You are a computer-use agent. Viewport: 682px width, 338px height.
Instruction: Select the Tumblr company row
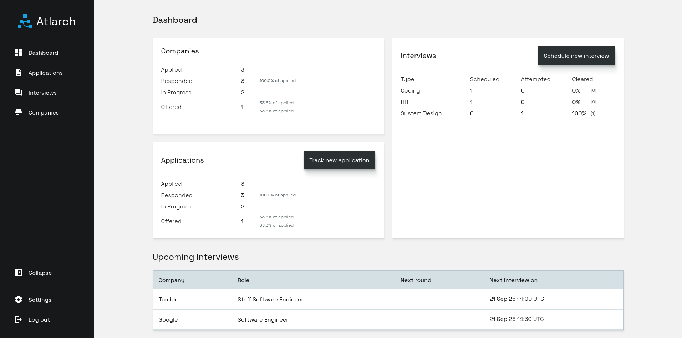388,299
